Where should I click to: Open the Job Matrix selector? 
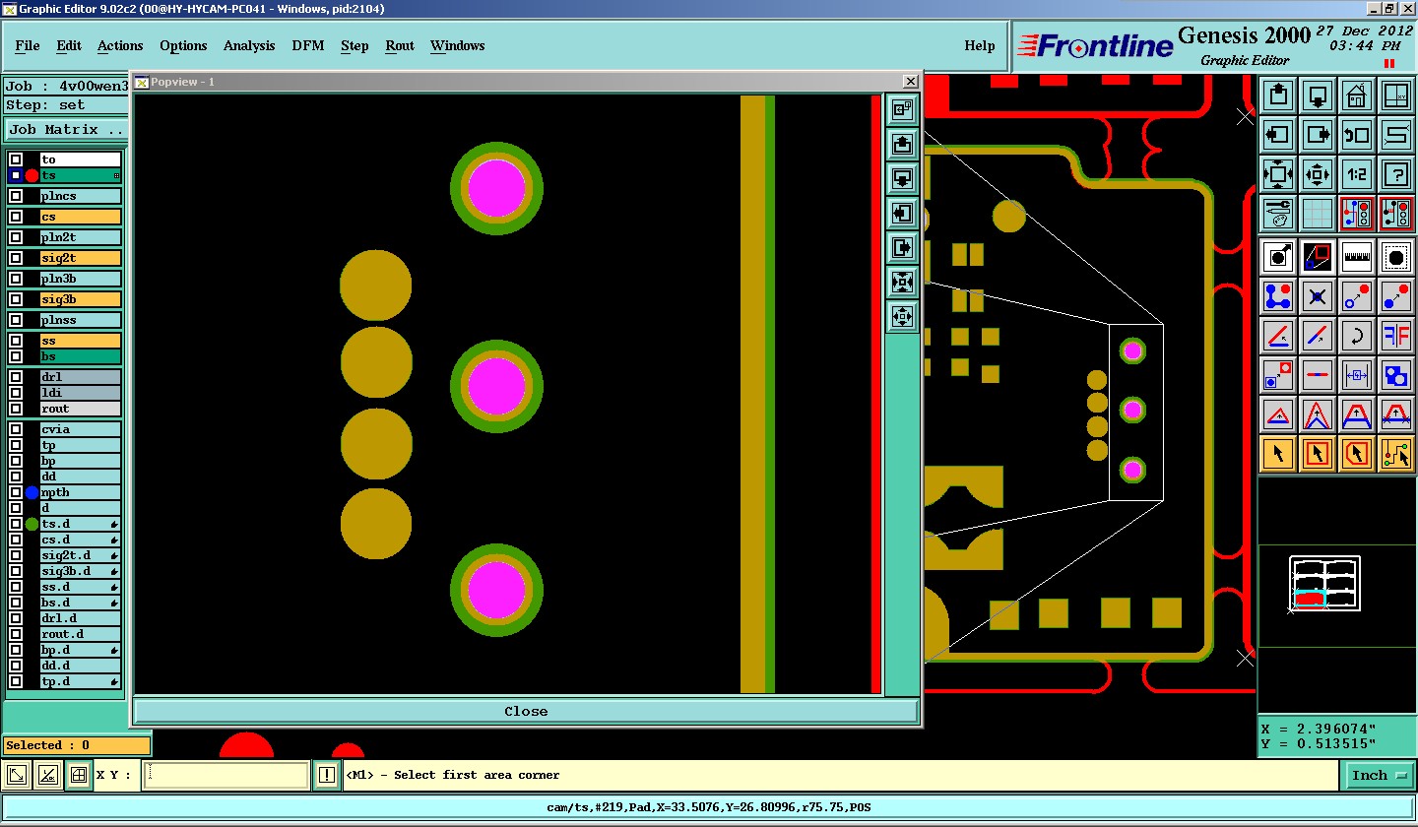pyautogui.click(x=67, y=129)
